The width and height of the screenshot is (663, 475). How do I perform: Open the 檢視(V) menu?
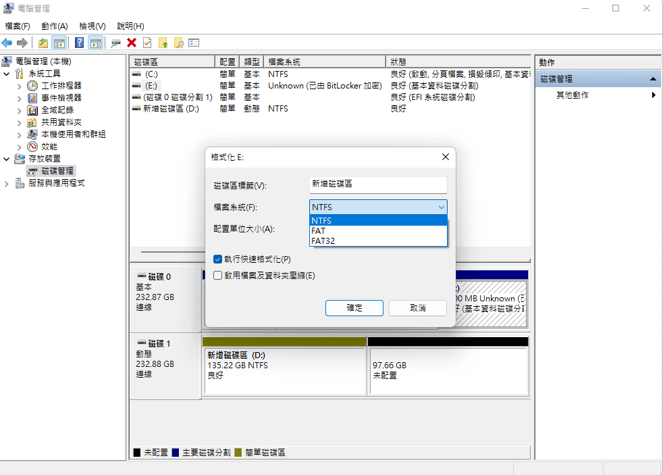[92, 26]
